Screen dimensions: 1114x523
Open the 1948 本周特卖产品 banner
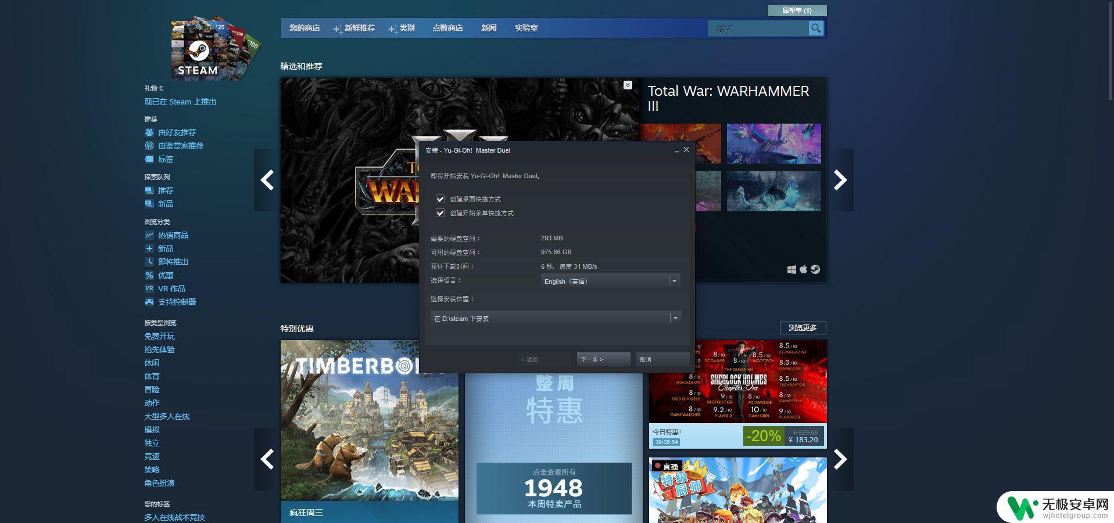pyautogui.click(x=554, y=488)
